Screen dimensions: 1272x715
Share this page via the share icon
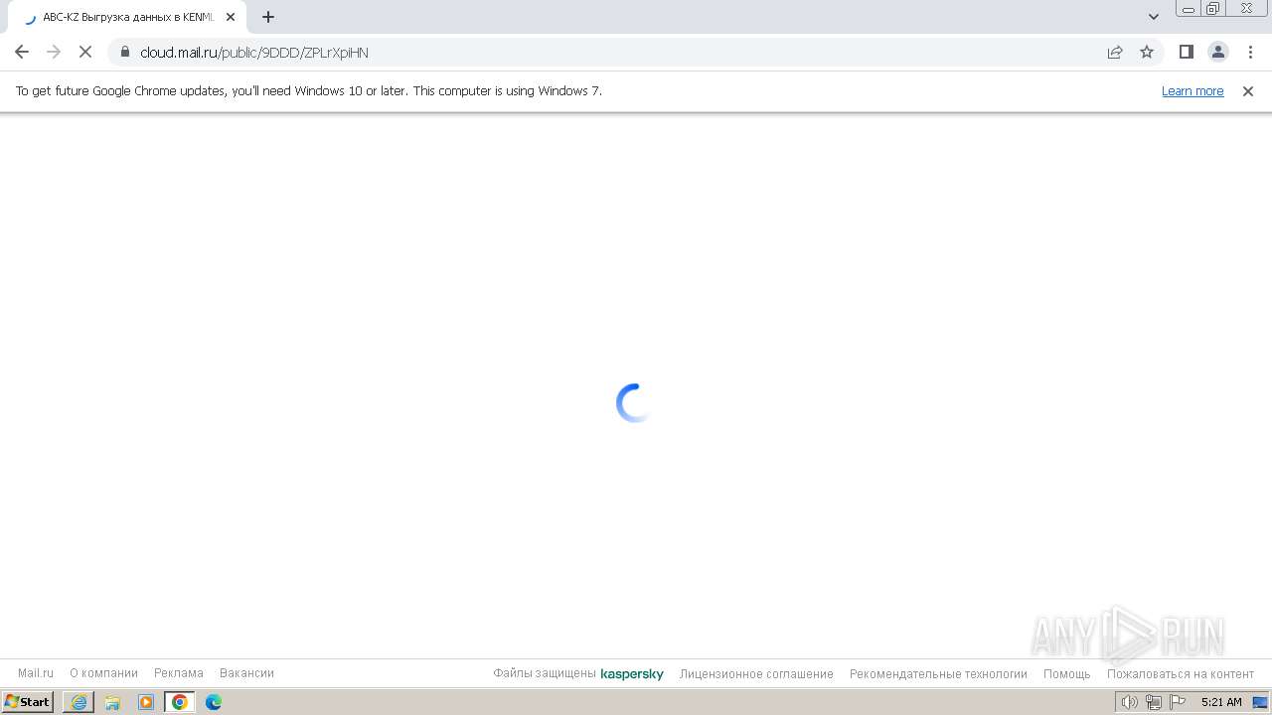[1115, 52]
